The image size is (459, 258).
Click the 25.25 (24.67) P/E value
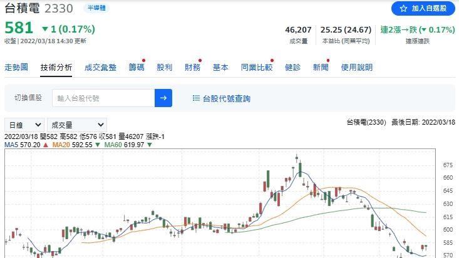[346, 29]
